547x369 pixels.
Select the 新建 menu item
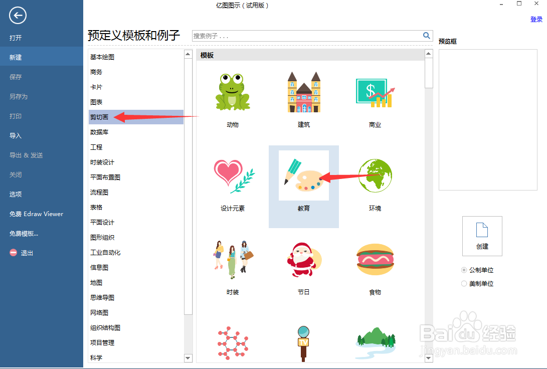42,57
